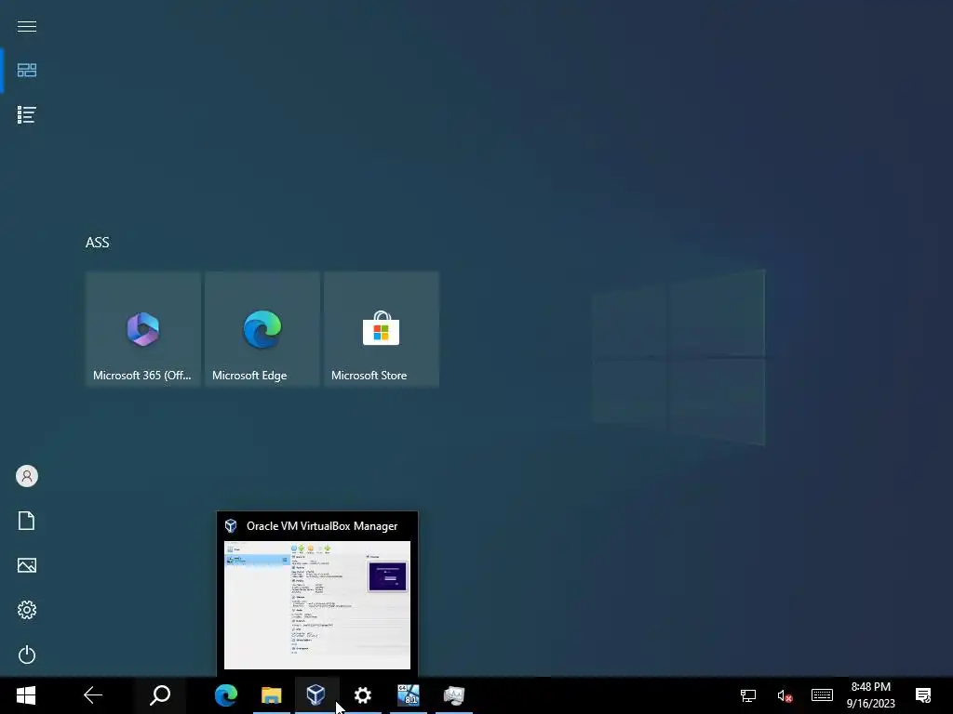Open the Action Center notifications icon

tap(923, 695)
